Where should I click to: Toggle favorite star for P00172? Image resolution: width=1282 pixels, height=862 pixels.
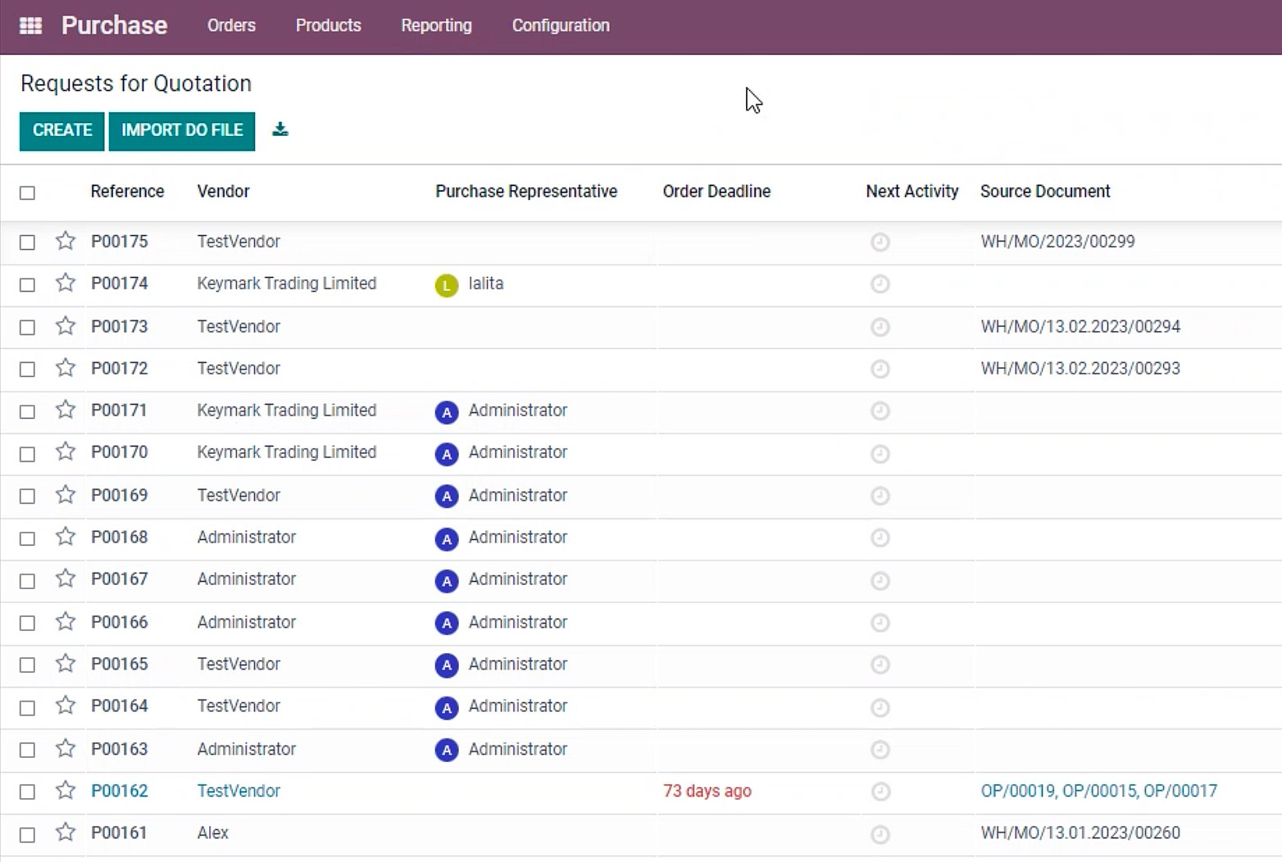[x=66, y=368]
